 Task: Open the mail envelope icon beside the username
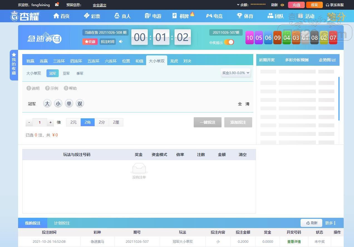pyautogui.click(x=57, y=4)
